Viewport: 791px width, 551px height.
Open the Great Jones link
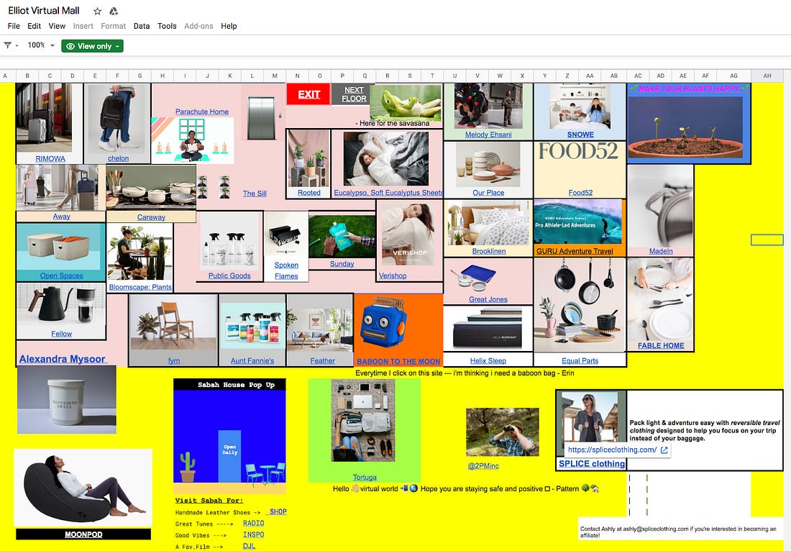point(488,299)
